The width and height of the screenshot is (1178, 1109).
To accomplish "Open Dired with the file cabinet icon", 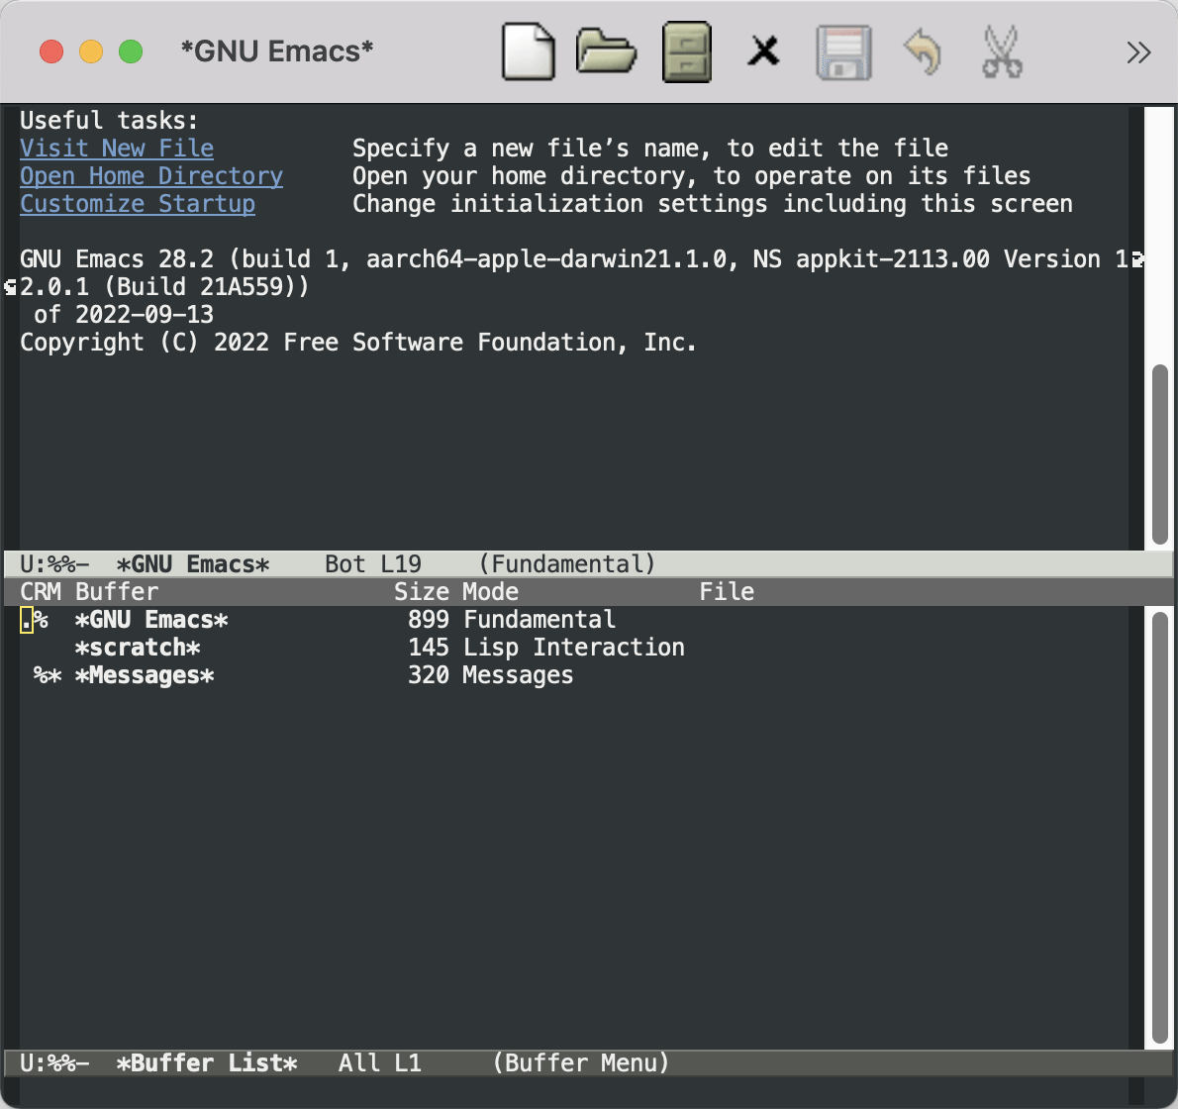I will click(x=686, y=51).
